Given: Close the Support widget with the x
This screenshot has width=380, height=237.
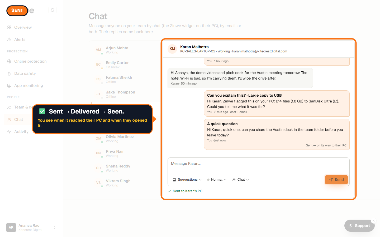Looking at the screenshot, I should tap(374, 221).
